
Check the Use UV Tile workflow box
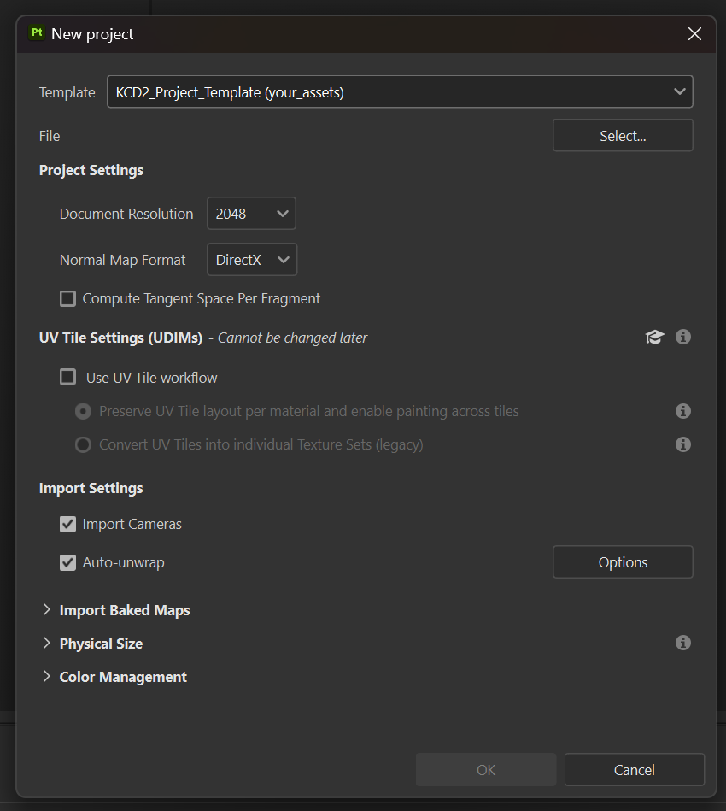click(67, 377)
